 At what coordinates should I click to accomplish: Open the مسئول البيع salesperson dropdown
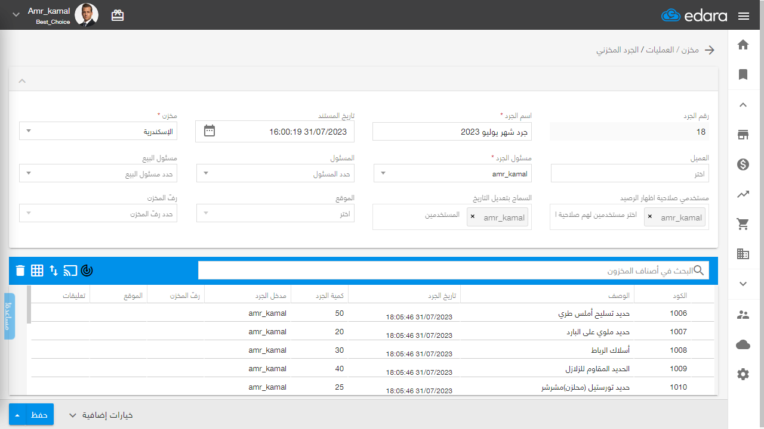tap(98, 174)
